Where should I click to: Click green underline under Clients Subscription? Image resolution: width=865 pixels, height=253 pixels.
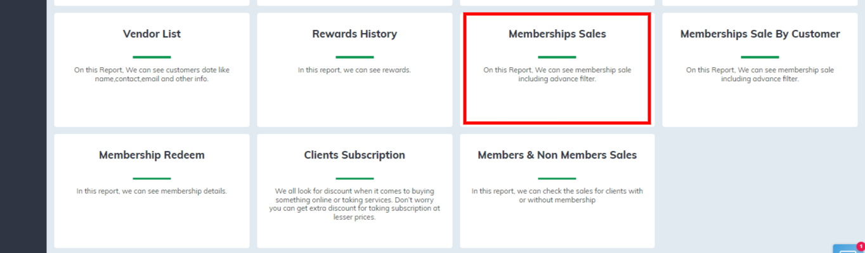354,178
